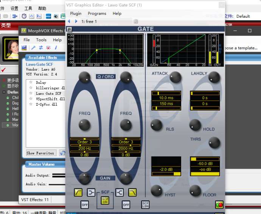Click the right band shelf filter button
The image size is (261, 214).
tap(120, 192)
